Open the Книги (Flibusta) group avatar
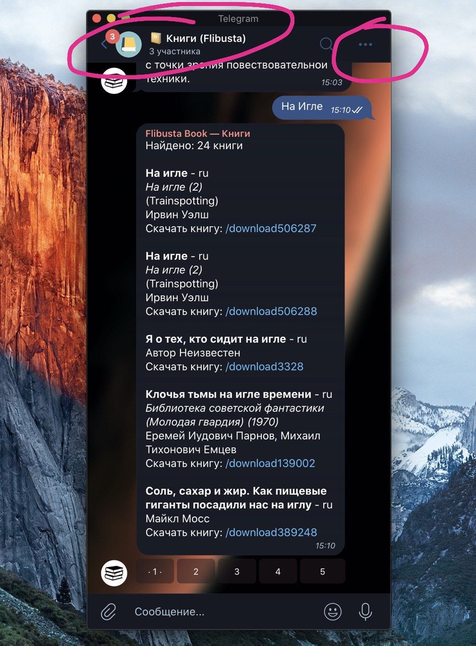 pyautogui.click(x=129, y=44)
